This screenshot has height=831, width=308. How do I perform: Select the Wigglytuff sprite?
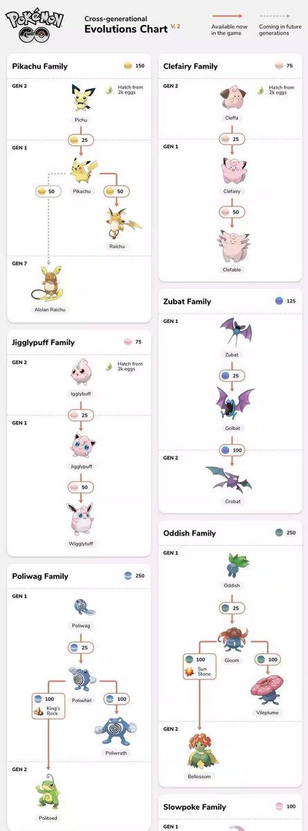point(81,519)
